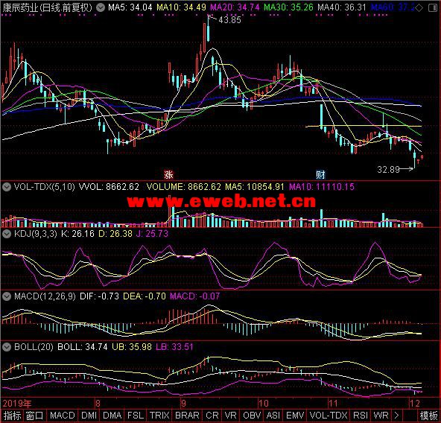Screen dimensions: 441x423
Task: Click the month 10 marker on time axis
Action: [x=263, y=404]
